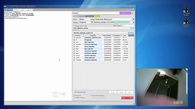195x109 pixels.
Task: Toggle the preloader partition checkbox
Action: click(74, 38)
